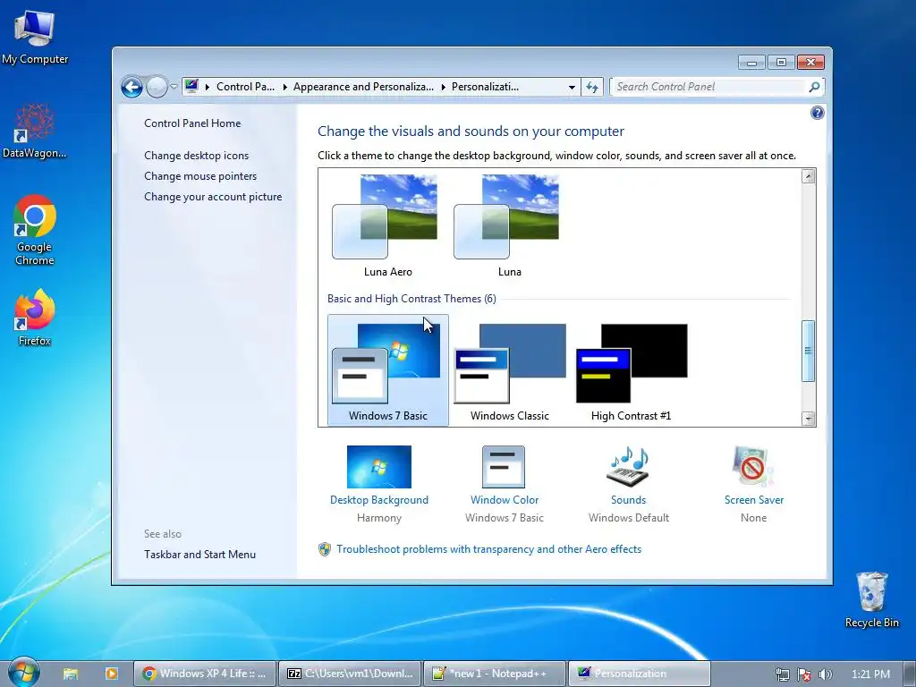Select the Windows Classic theme
Viewport: 916px width, 687px height.
click(x=509, y=370)
